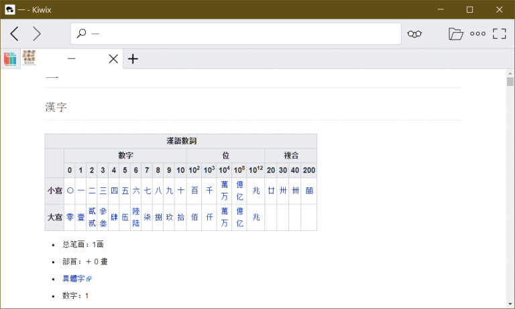Open the library books icon tab
Image resolution: width=515 pixels, height=309 pixels.
tap(10, 59)
